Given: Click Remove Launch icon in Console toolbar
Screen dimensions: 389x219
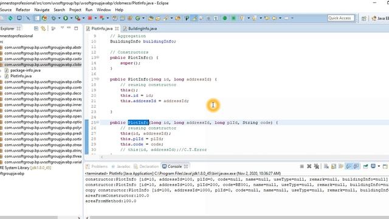Looking at the screenshot, I should pyautogui.click(x=309, y=166).
